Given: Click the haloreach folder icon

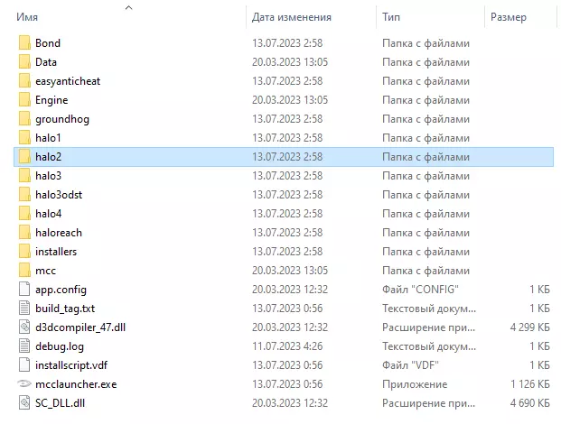Looking at the screenshot, I should (x=24, y=232).
